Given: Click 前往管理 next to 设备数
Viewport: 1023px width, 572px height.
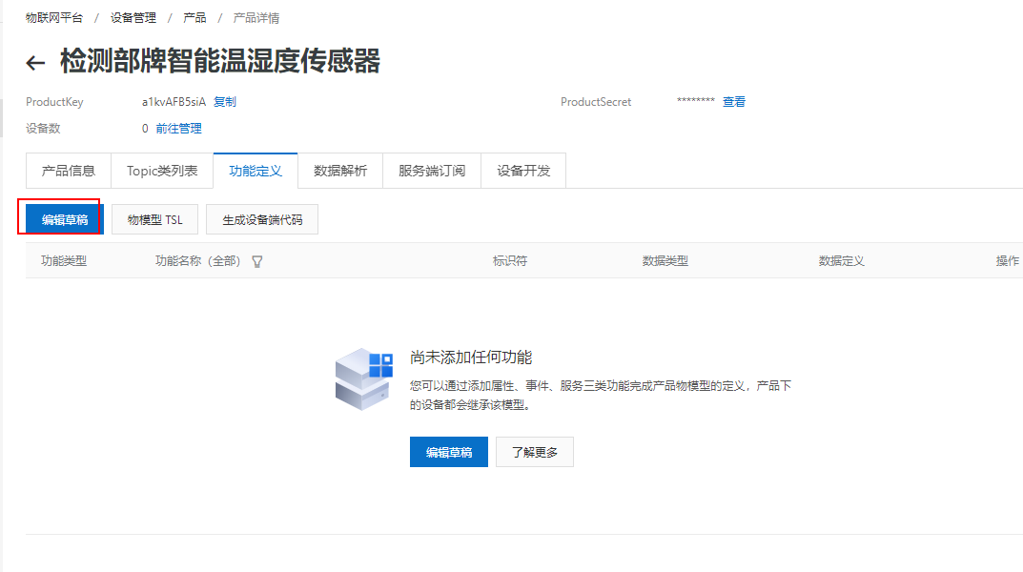Looking at the screenshot, I should point(179,129).
